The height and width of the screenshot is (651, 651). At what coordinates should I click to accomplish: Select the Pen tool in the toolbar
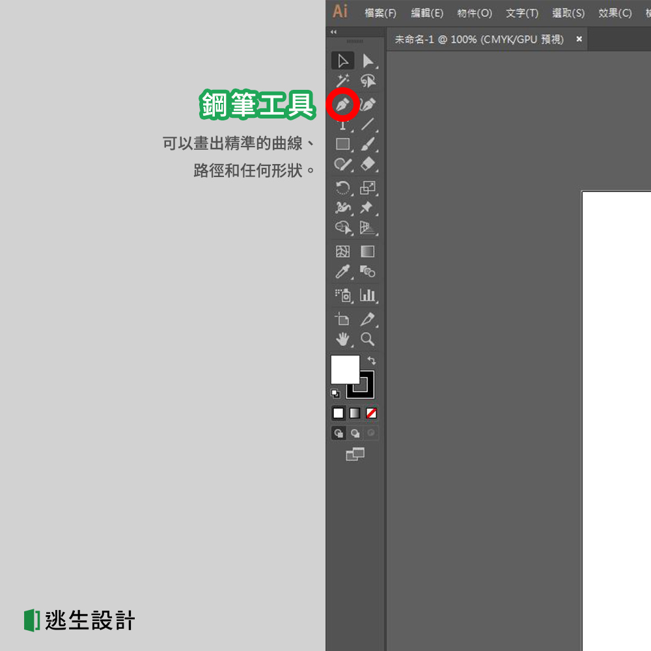click(x=343, y=104)
